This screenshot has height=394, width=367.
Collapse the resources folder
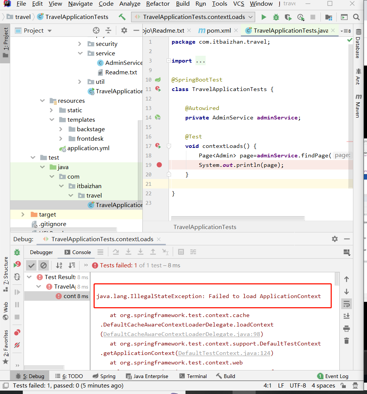[42, 100]
